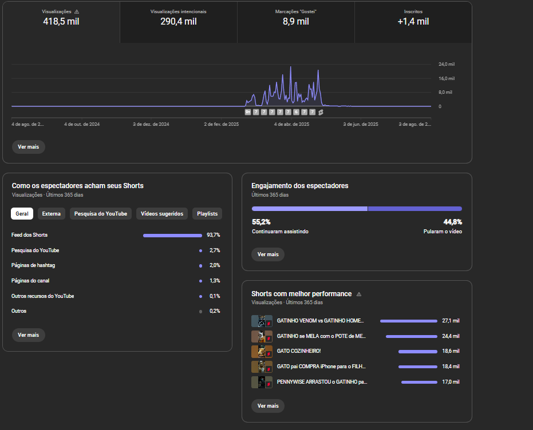The width and height of the screenshot is (533, 430).
Task: Open the Playlists traffic chip
Action: click(207, 213)
